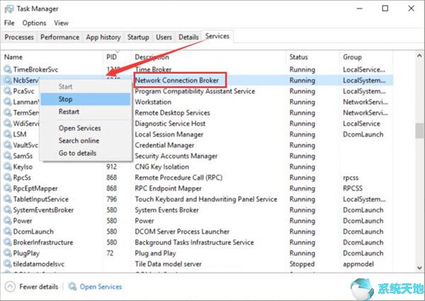Switch to the Performance tab
The height and width of the screenshot is (301, 425).
59,37
